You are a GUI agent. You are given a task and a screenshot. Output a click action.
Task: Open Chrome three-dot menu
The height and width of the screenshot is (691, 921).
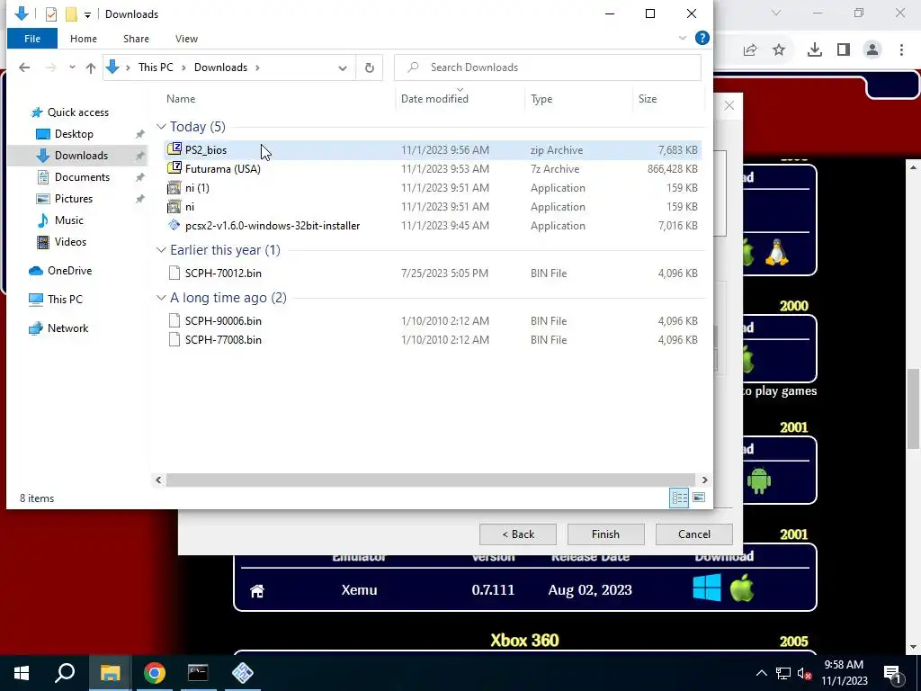(901, 50)
